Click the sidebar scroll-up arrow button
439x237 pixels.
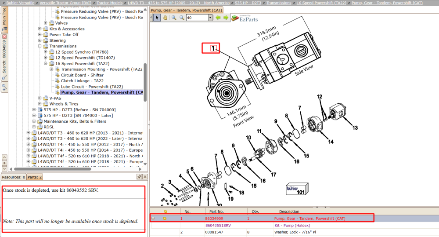[4, 157]
